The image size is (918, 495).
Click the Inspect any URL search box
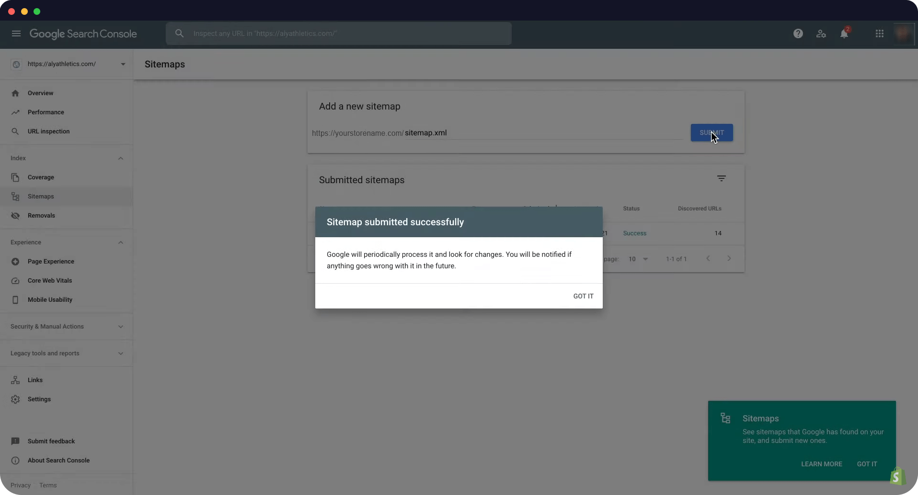click(x=338, y=33)
